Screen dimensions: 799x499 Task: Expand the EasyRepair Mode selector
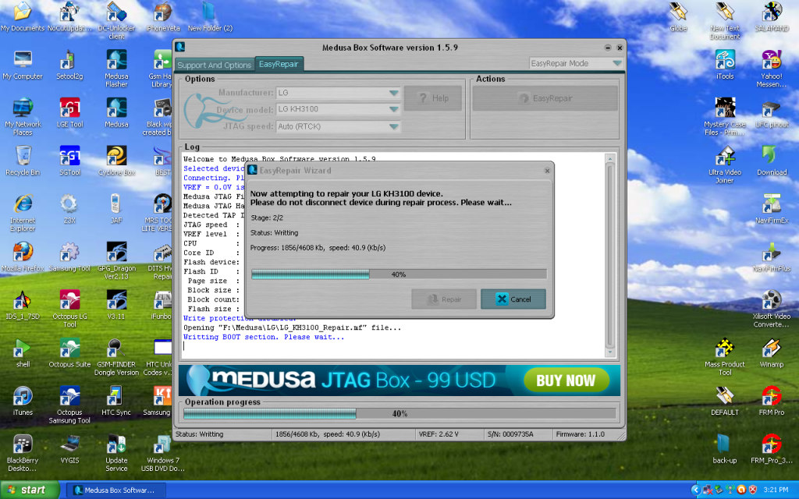tap(576, 64)
